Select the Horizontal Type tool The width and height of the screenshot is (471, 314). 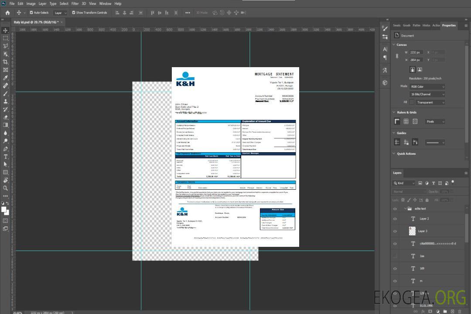point(5,157)
